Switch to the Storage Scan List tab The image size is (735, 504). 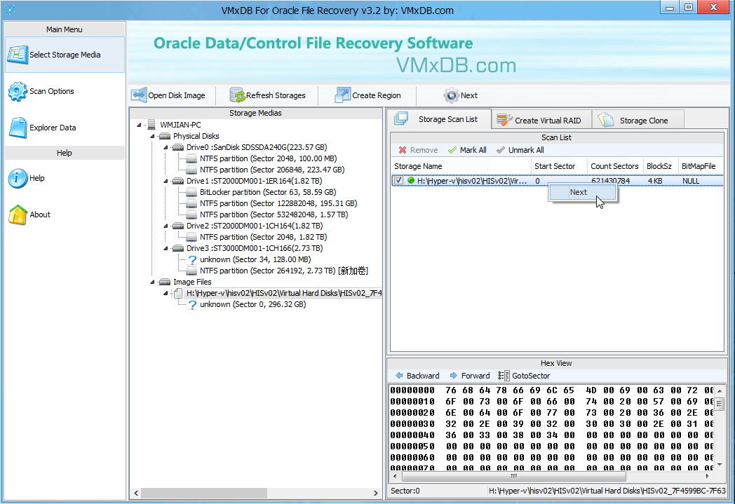[x=440, y=119]
